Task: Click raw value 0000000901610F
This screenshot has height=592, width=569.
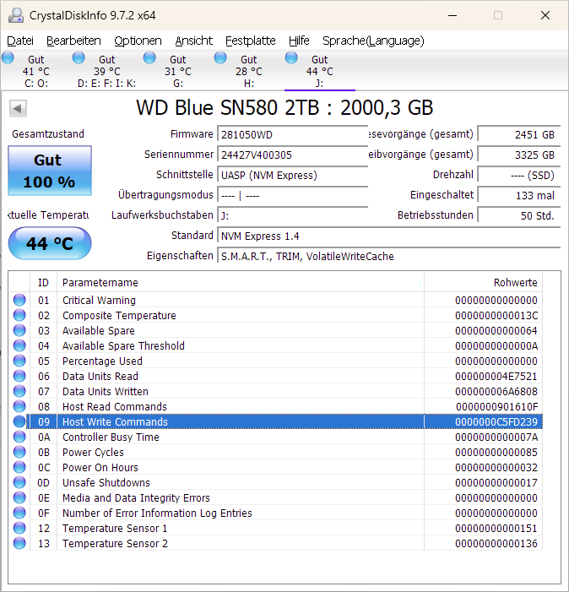Action: coord(496,406)
